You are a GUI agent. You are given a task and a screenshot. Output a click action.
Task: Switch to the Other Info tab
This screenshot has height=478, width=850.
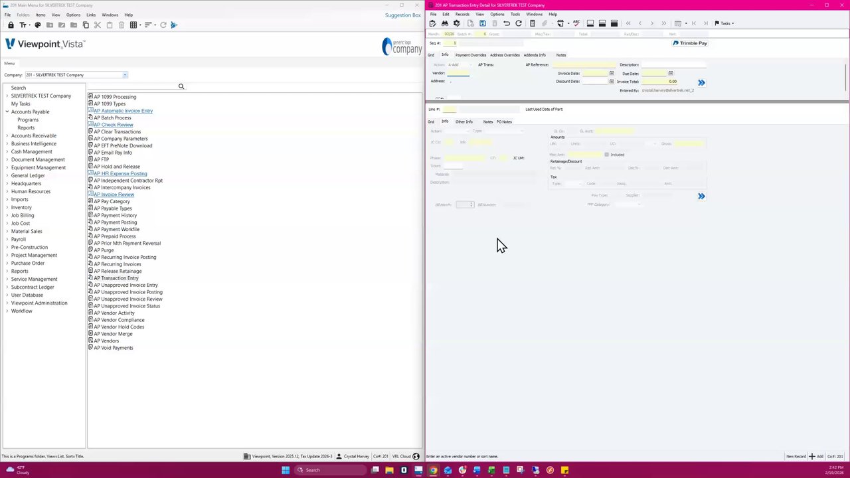464,121
